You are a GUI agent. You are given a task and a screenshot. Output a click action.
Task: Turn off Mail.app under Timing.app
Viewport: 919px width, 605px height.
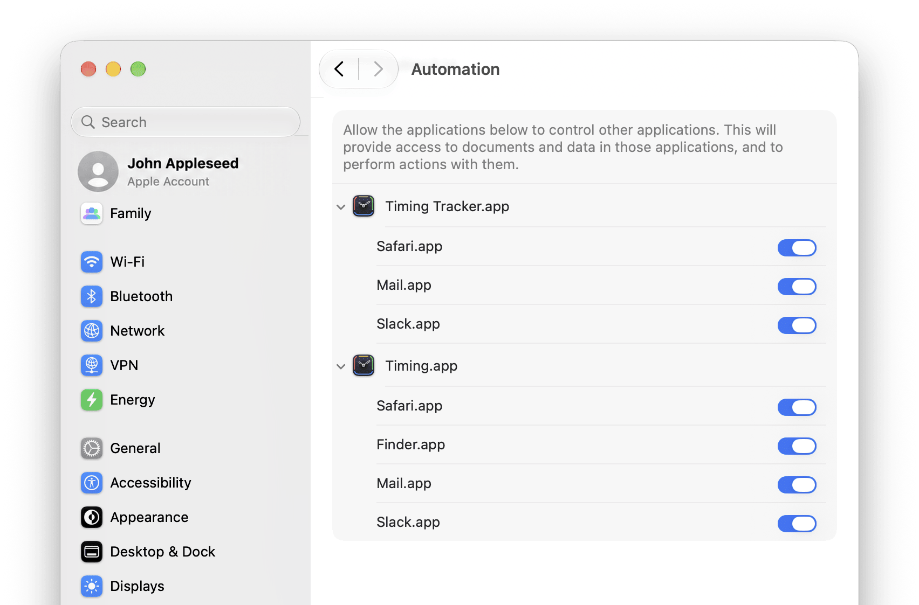tap(797, 485)
